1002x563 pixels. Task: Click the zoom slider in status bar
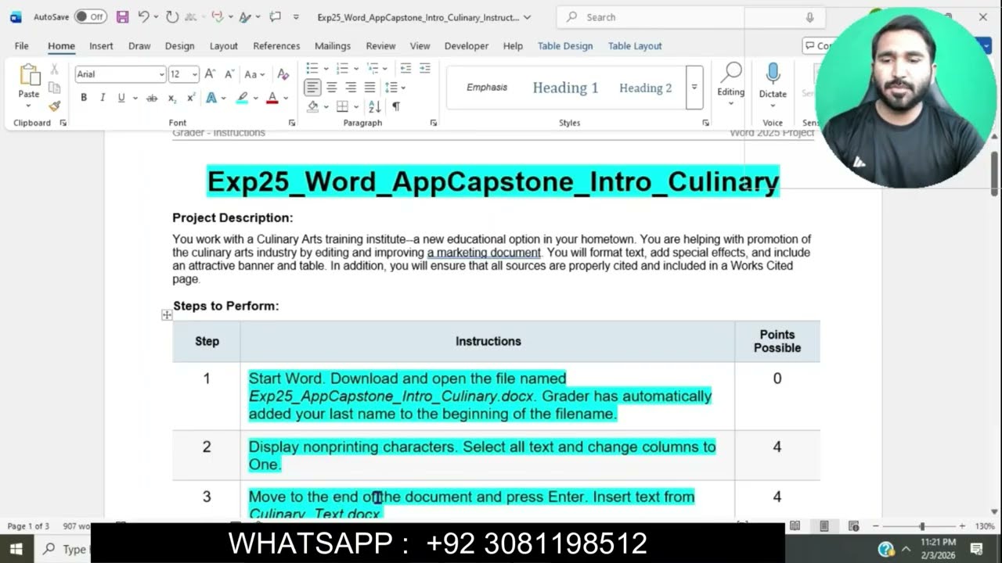point(922,526)
